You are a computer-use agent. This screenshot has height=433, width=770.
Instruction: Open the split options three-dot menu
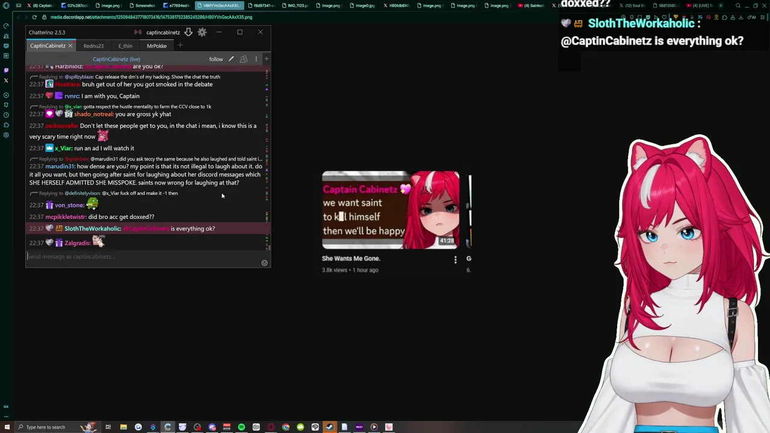(256, 59)
